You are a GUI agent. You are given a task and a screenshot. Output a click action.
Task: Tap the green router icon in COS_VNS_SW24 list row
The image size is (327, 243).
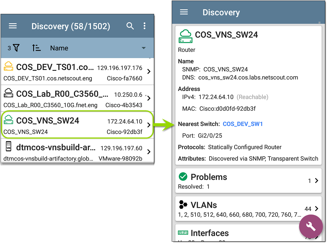(x=8, y=120)
